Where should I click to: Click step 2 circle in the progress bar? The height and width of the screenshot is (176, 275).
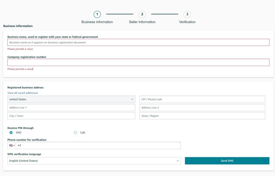tap(142, 14)
